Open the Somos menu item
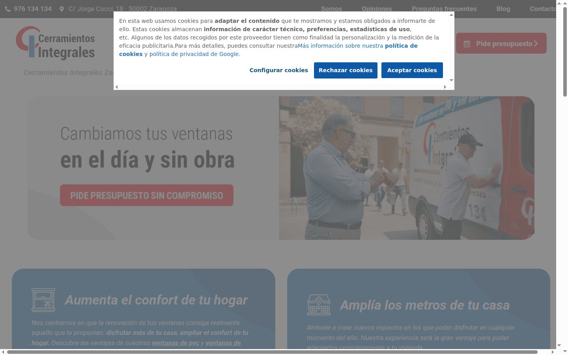The image size is (568, 355). pyautogui.click(x=331, y=9)
